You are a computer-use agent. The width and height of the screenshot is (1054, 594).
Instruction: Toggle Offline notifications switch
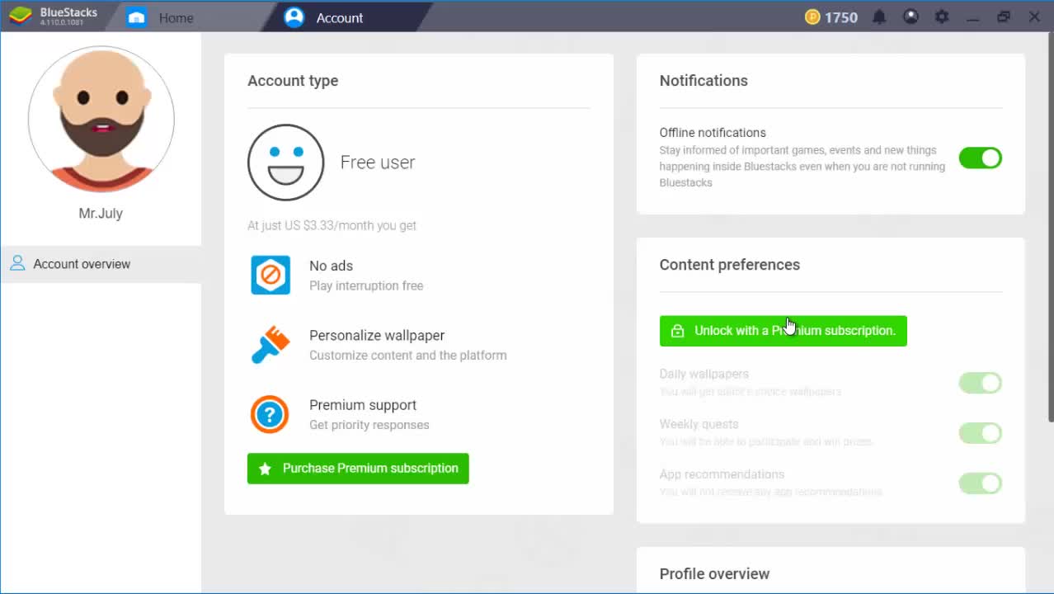[980, 158]
